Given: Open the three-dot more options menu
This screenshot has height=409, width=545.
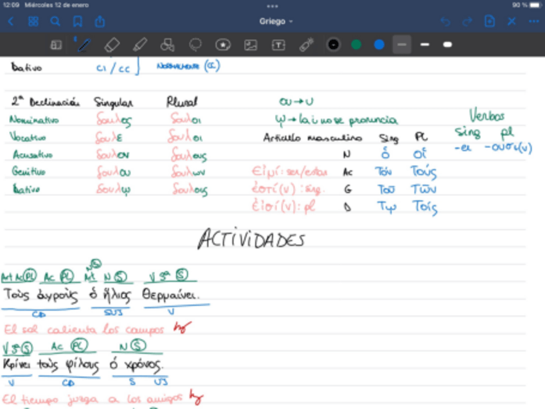Looking at the screenshot, I should (x=534, y=22).
